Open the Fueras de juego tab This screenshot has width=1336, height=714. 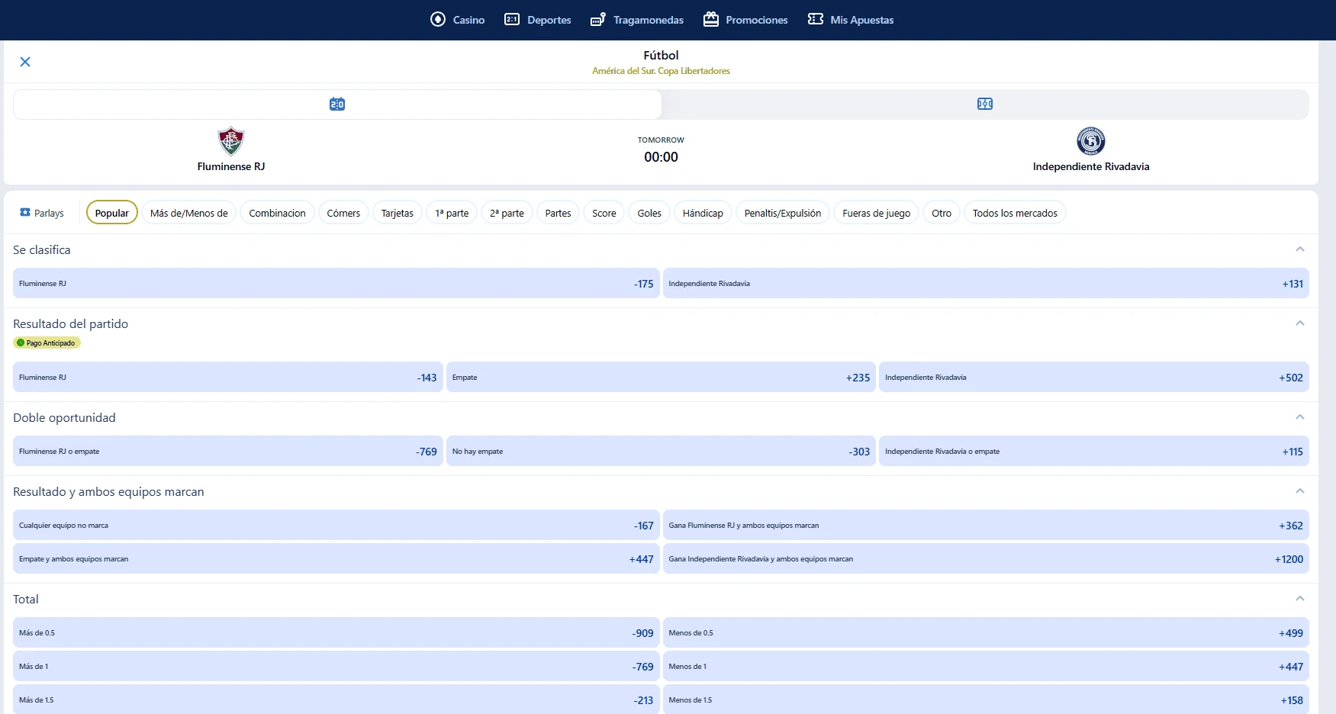pyautogui.click(x=877, y=213)
